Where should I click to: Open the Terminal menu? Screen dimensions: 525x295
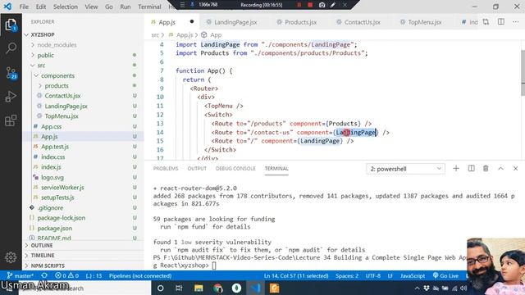(149, 7)
